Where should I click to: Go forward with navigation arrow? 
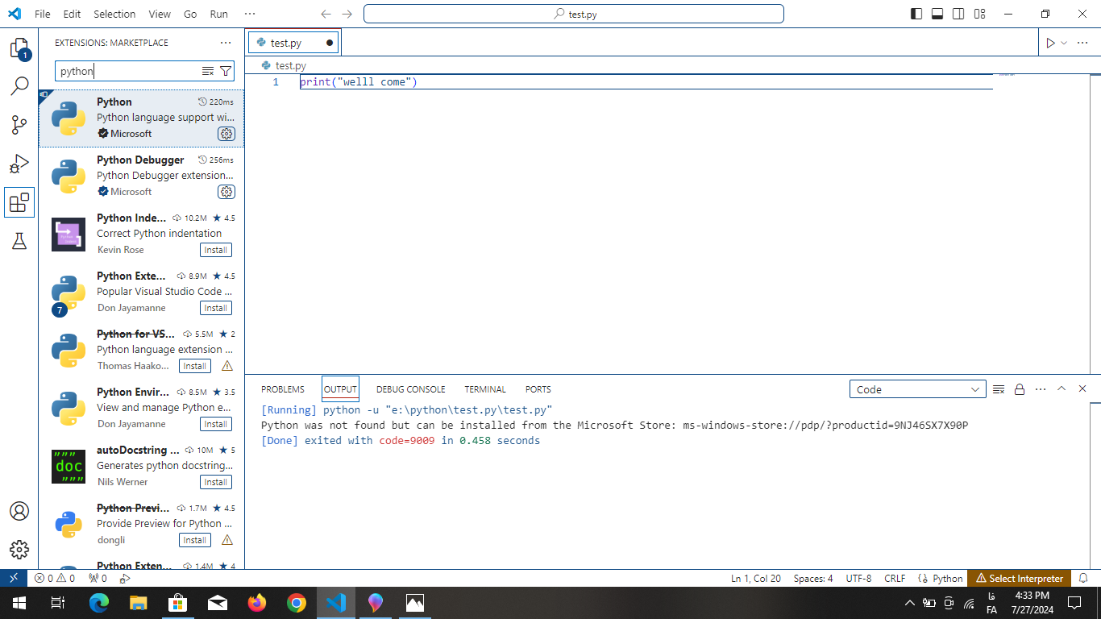(x=347, y=14)
